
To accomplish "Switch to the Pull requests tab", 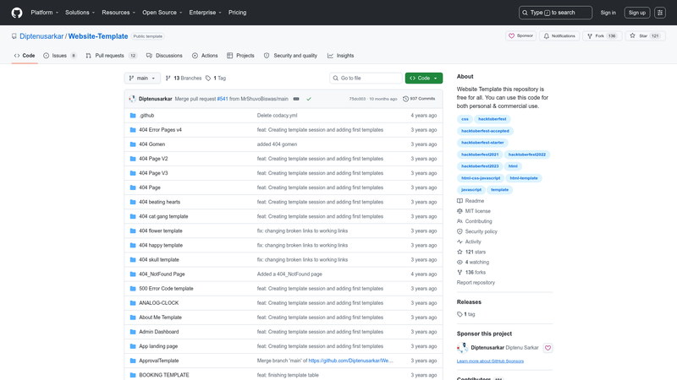I will (x=111, y=56).
